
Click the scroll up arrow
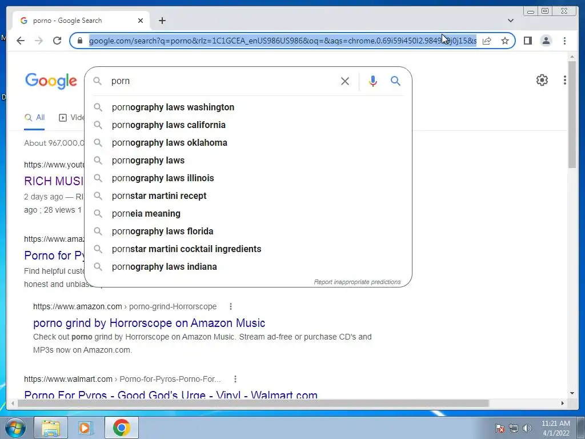coord(572,57)
